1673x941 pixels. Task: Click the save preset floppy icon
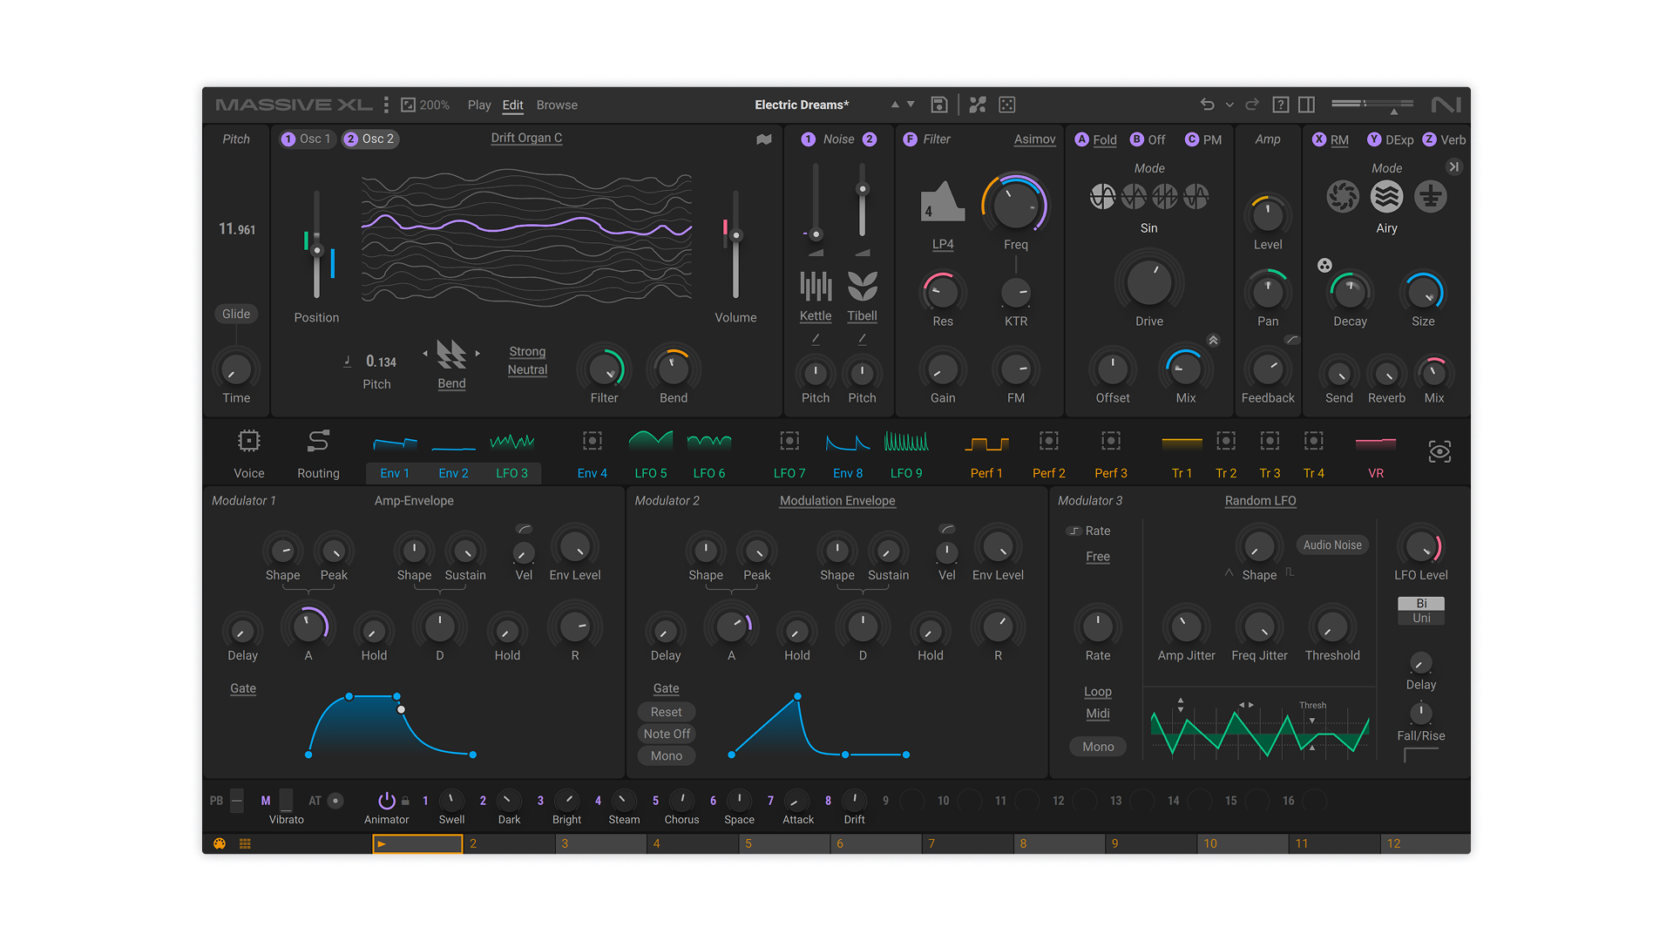[x=939, y=105]
